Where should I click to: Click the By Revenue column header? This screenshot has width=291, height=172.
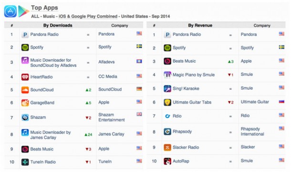click(x=200, y=25)
